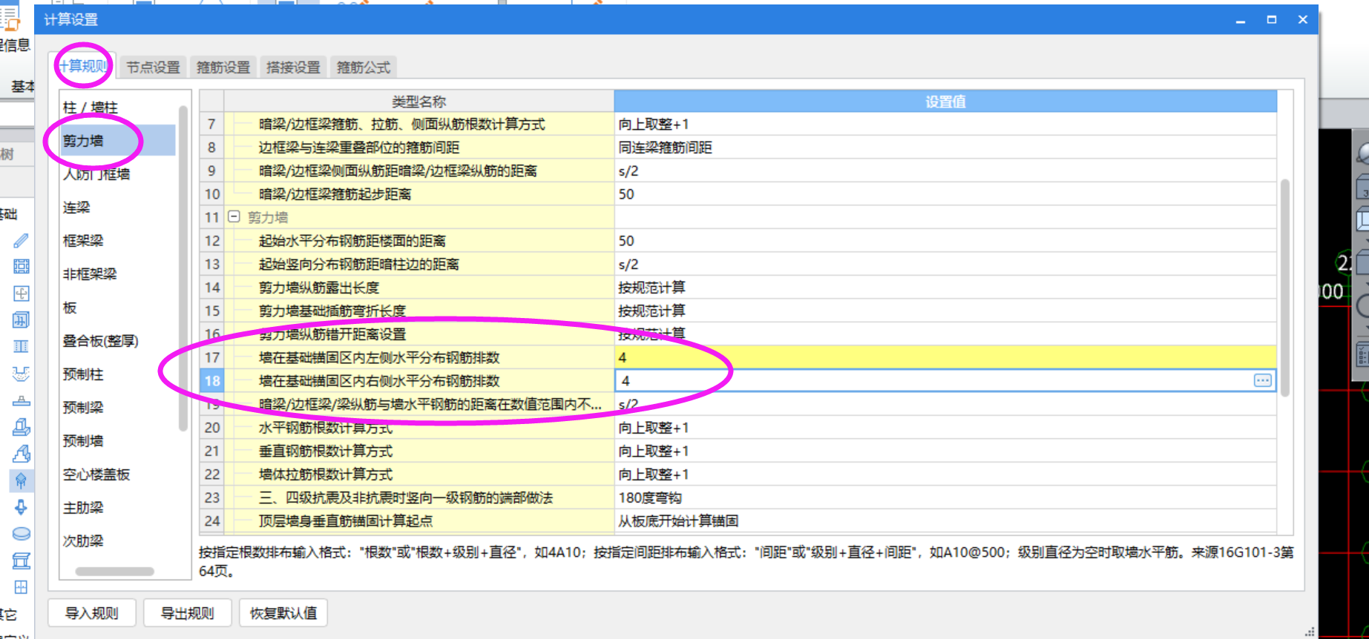Screen dimensions: 1369x639
Task: Select the 地沟 trench icon in sidebar
Action: click(21, 560)
